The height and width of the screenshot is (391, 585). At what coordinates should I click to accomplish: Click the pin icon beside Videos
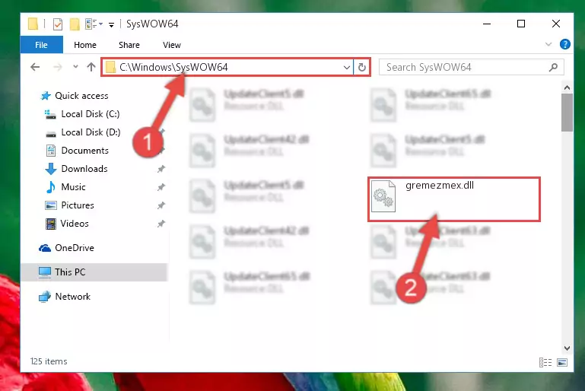tap(161, 224)
